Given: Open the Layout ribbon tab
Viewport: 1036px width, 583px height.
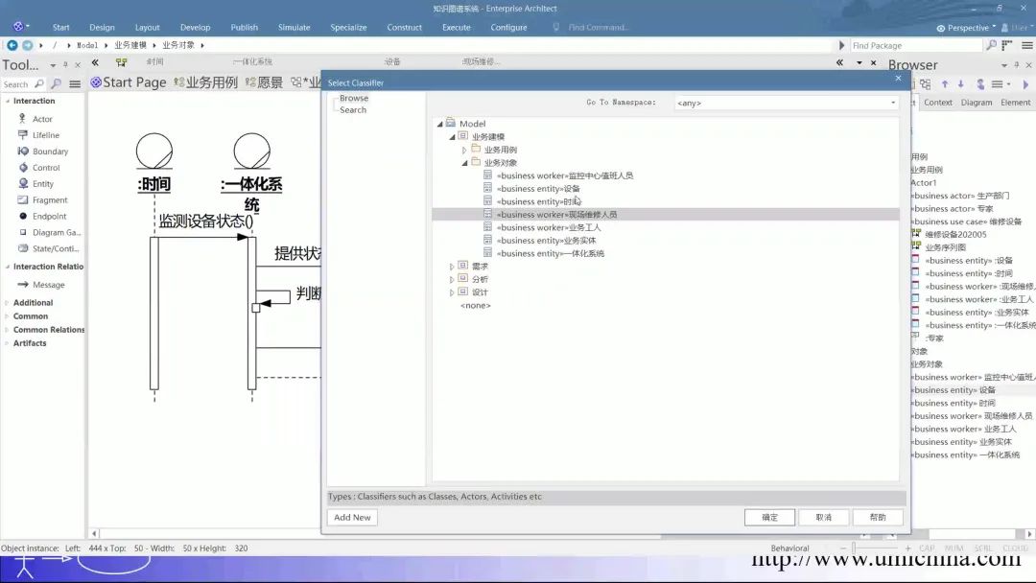Looking at the screenshot, I should pyautogui.click(x=148, y=27).
